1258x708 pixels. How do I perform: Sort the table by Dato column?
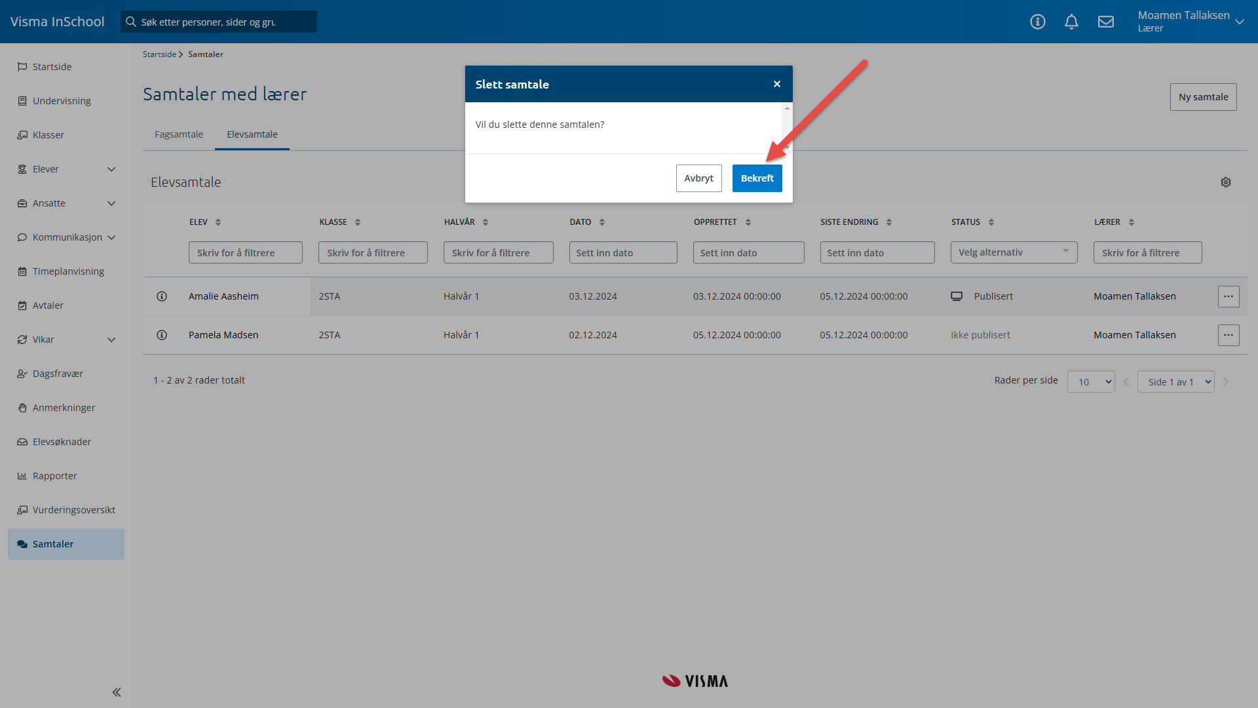coord(601,222)
